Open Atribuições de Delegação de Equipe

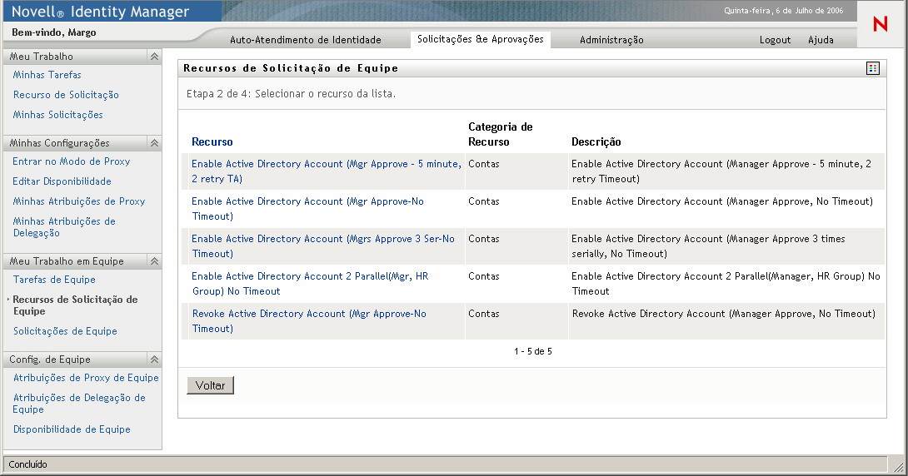(x=79, y=403)
